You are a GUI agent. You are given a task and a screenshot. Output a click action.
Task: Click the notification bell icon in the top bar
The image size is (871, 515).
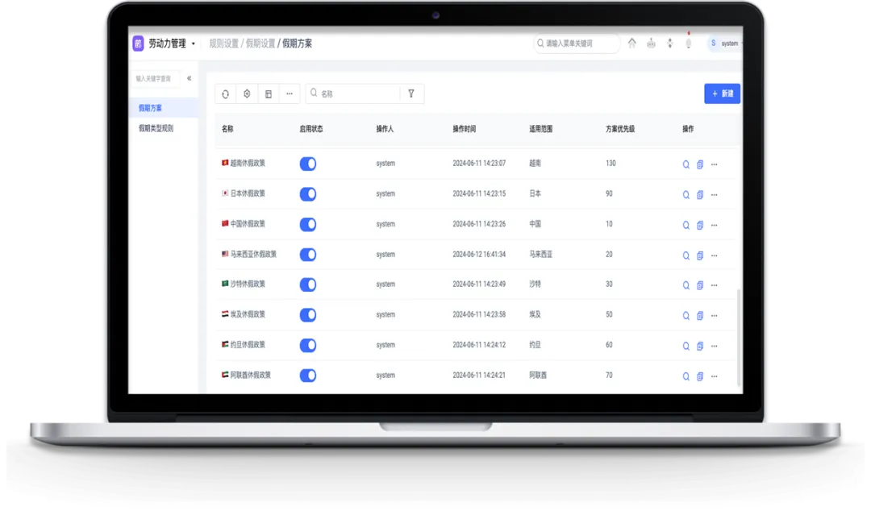click(688, 44)
